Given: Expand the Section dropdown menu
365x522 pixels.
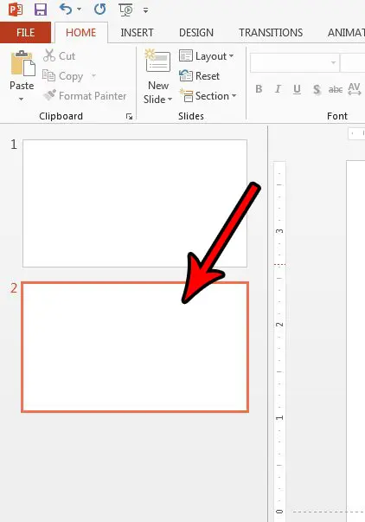Looking at the screenshot, I should coord(208,96).
